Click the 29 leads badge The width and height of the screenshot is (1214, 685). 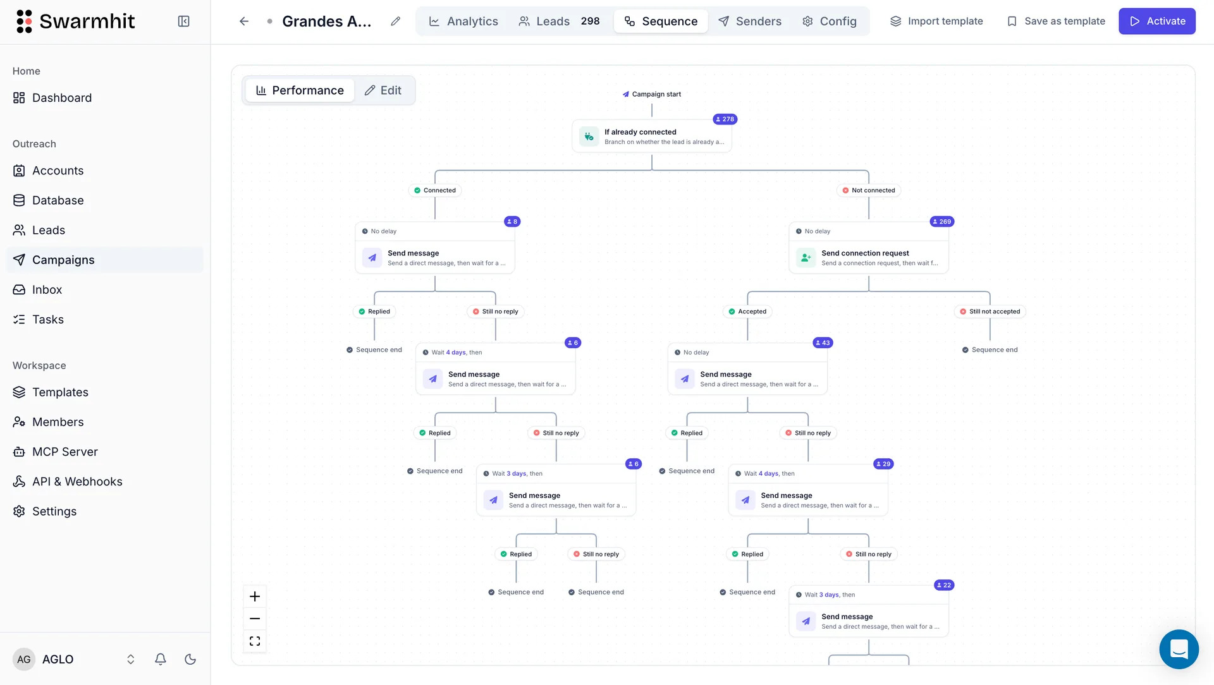point(883,464)
